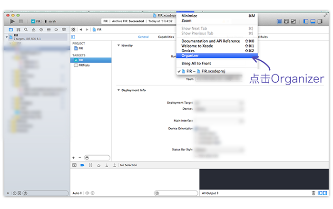Collapse the FIR project disclosure triangle
The width and height of the screenshot is (333, 209).
point(7,37)
